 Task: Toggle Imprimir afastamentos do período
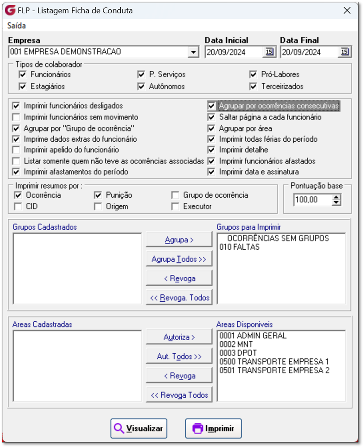pos(16,172)
